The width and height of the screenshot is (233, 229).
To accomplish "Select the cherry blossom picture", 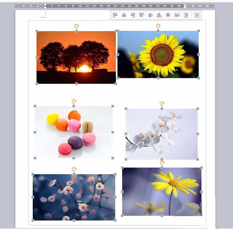I will [74, 197].
